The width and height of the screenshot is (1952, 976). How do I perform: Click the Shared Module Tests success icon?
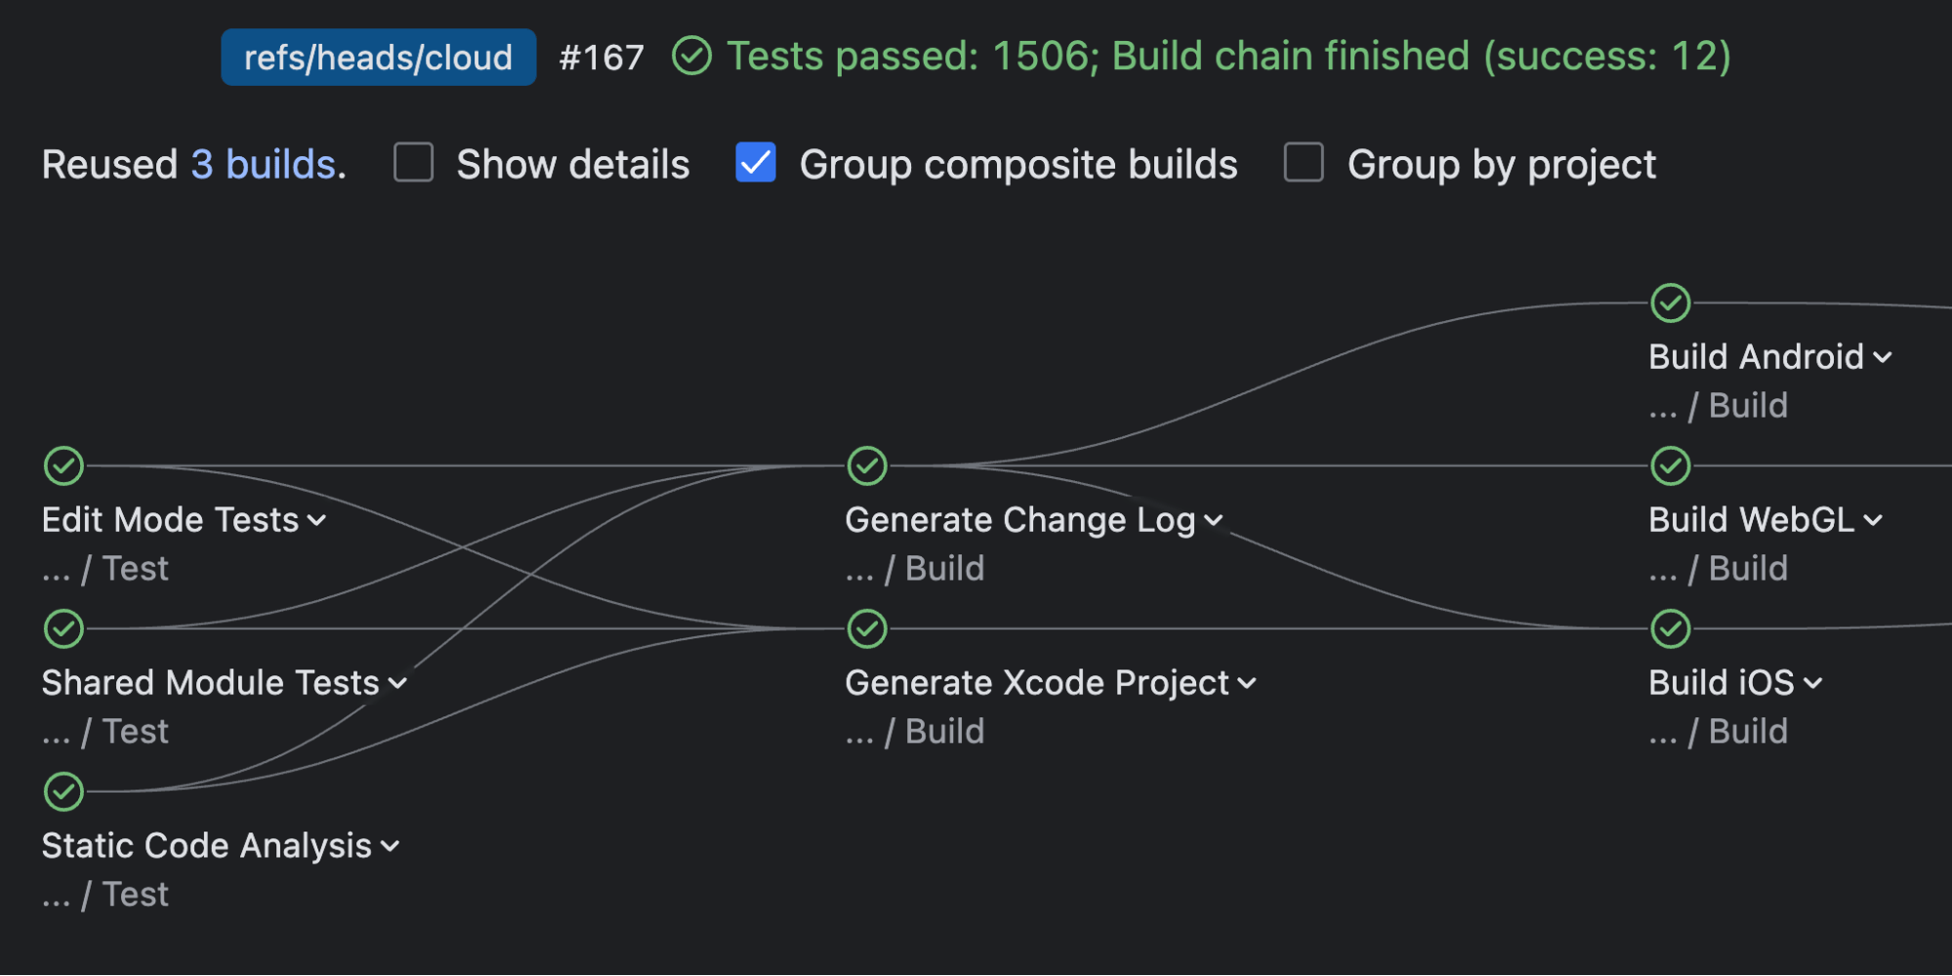click(x=64, y=630)
